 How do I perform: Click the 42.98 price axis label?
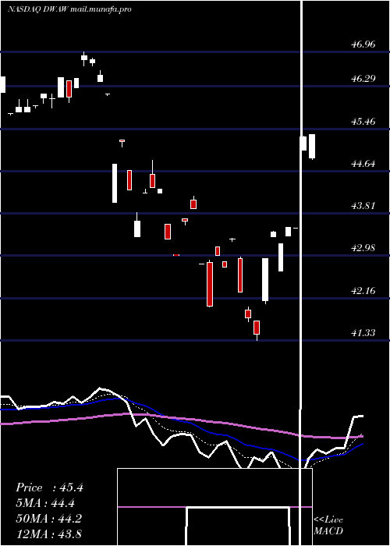pos(363,248)
